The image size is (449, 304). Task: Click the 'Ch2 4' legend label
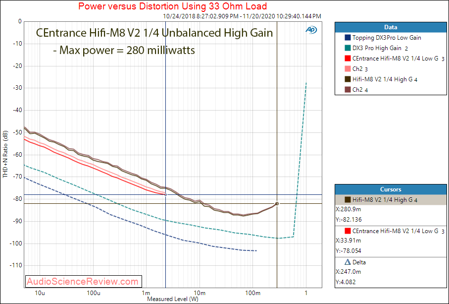coord(360,90)
